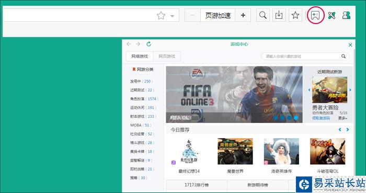Screen dimensions: 366x193
Task: Click the 更多» link
Action: pyautogui.click(x=342, y=118)
